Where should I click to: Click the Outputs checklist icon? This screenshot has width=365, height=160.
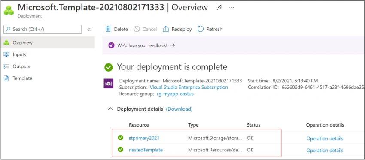coord(6,66)
